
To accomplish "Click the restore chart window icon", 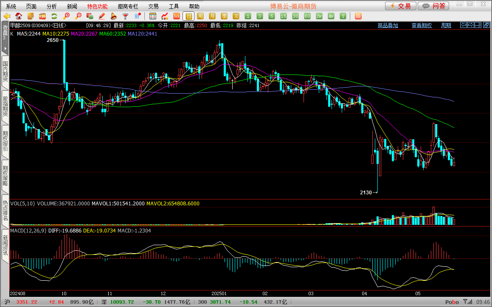I will point(486,25).
